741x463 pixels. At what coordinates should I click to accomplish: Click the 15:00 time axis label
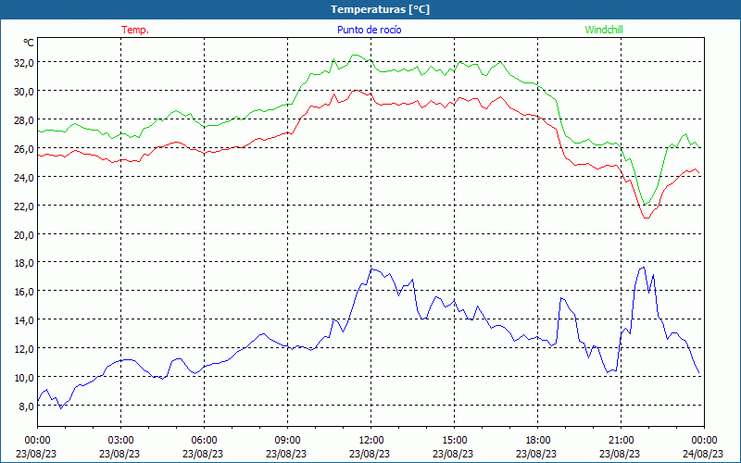coord(454,441)
